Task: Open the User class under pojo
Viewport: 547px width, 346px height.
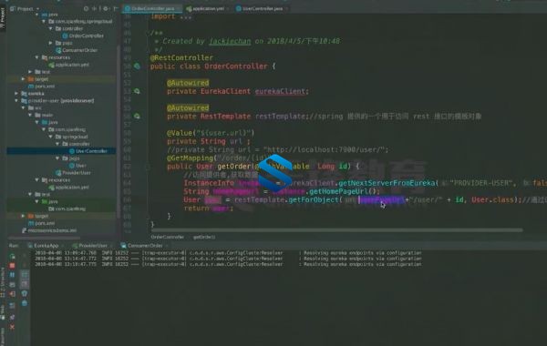Action: [x=77, y=166]
